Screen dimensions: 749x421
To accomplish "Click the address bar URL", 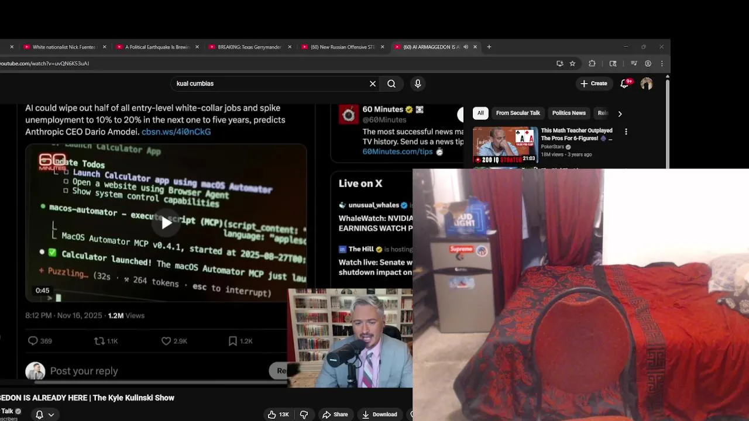I will tap(44, 63).
